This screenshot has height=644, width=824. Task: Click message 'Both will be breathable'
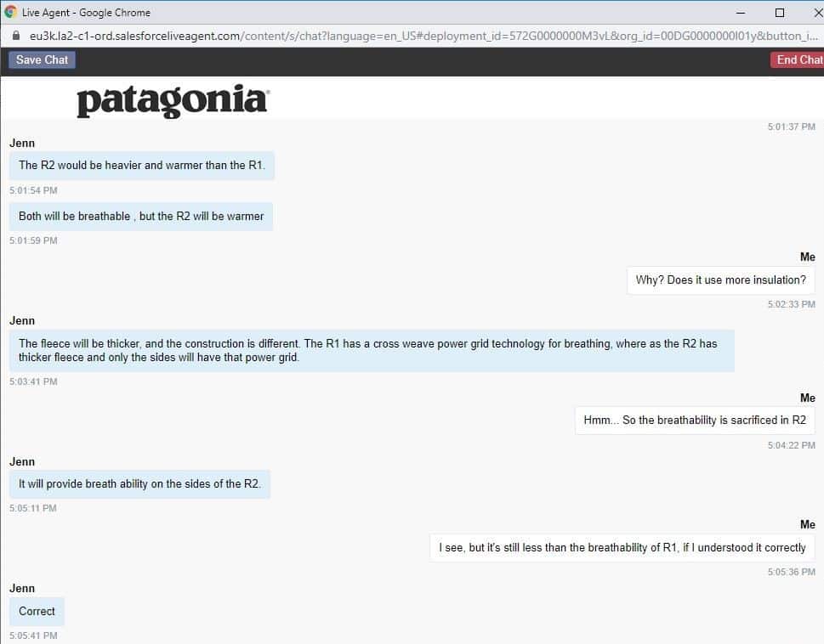(141, 217)
